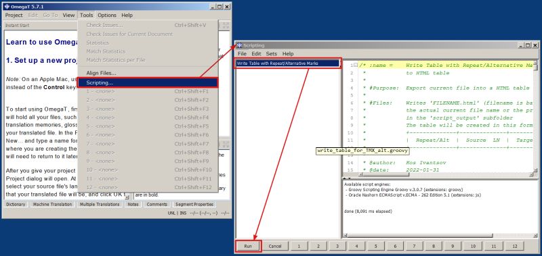
Task: Click quick script button 8
Action: pyautogui.click(x=434, y=247)
